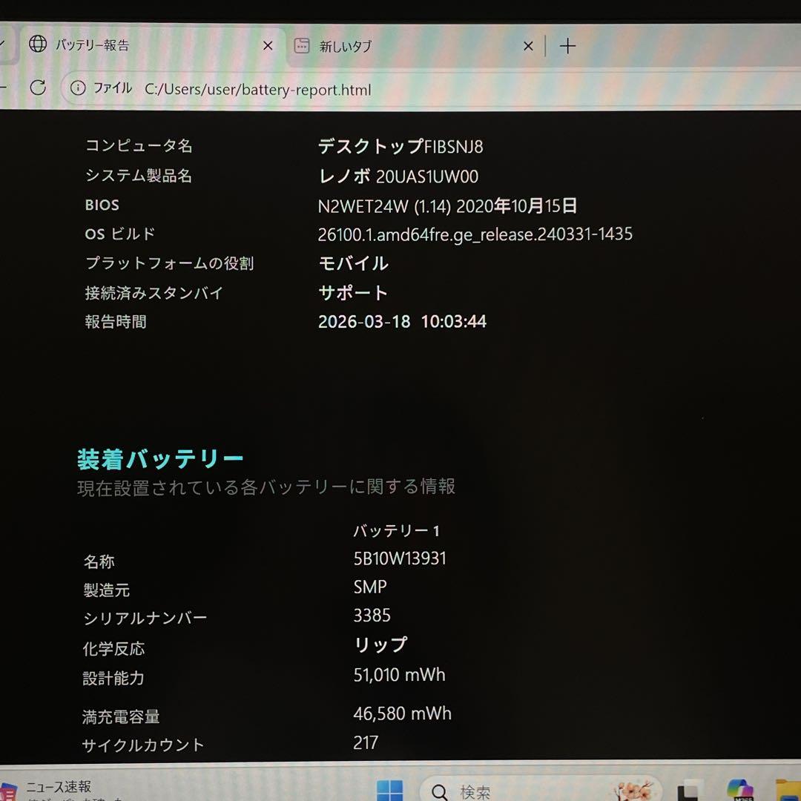
Task: Click the globe icon on バッテリー報告 tab
Action: (38, 44)
